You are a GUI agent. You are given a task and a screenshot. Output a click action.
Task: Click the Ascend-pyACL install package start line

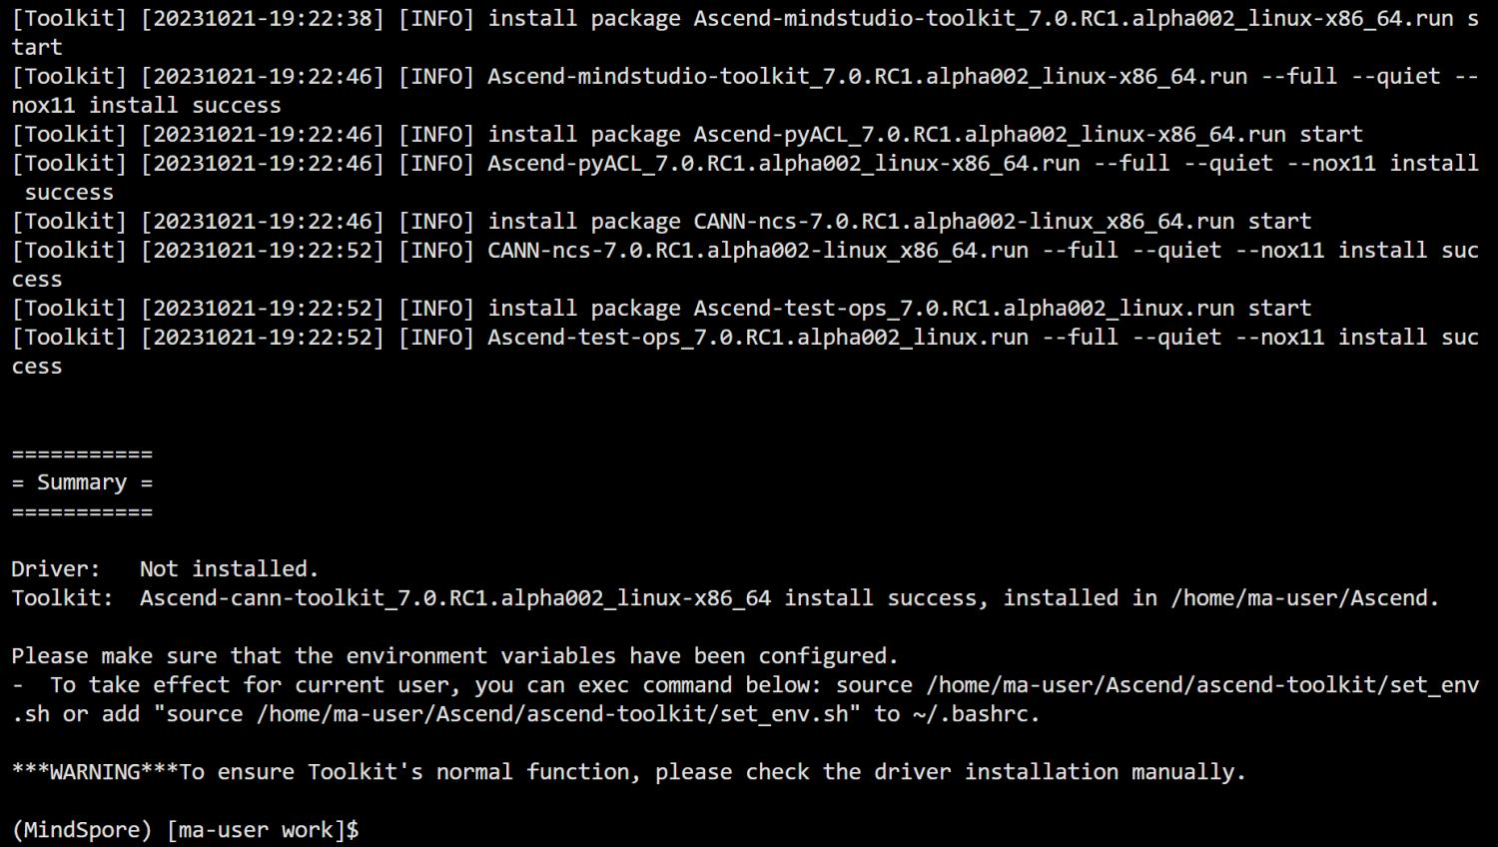pyautogui.click(x=925, y=134)
